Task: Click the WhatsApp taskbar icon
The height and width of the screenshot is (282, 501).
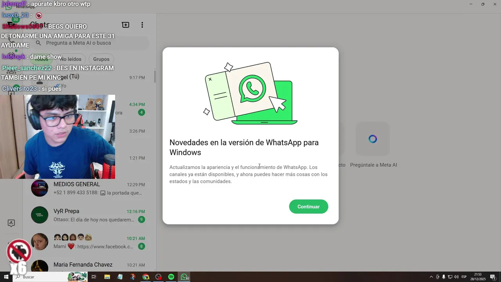Action: tap(184, 277)
